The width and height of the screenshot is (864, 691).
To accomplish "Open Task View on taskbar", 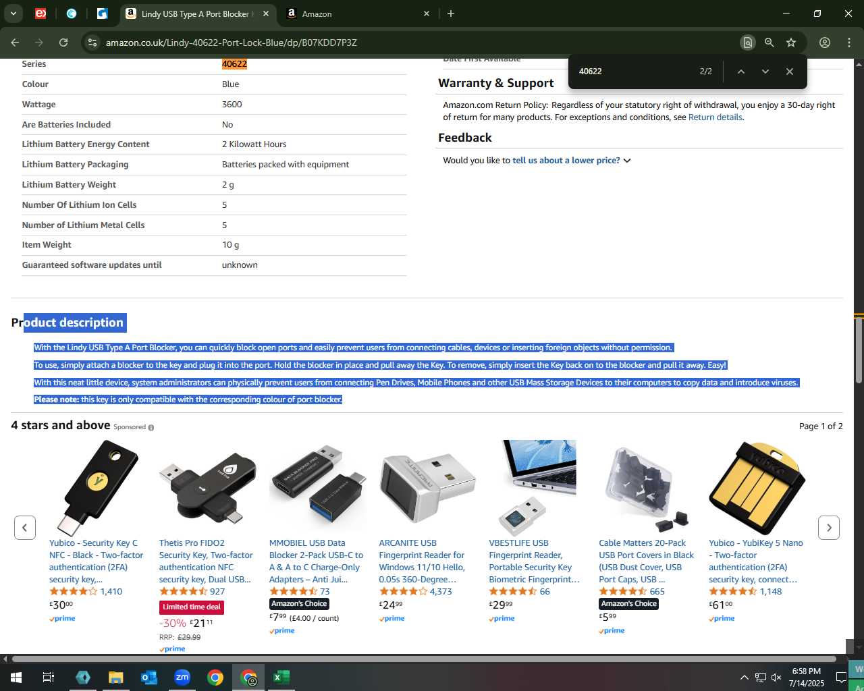I will click(49, 678).
